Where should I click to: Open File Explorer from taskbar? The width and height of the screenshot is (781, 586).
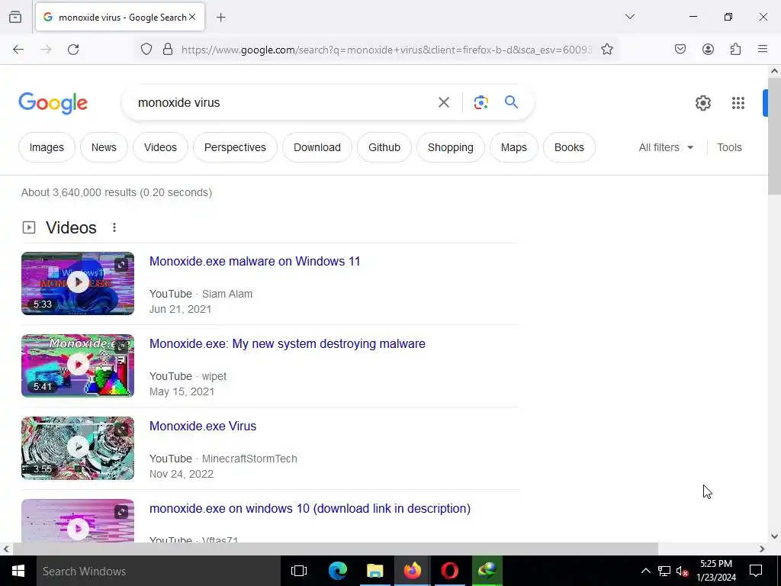[374, 571]
